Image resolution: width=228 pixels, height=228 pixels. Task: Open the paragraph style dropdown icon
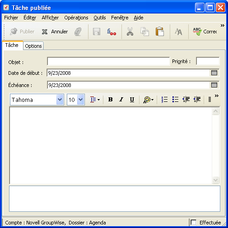click(95, 100)
